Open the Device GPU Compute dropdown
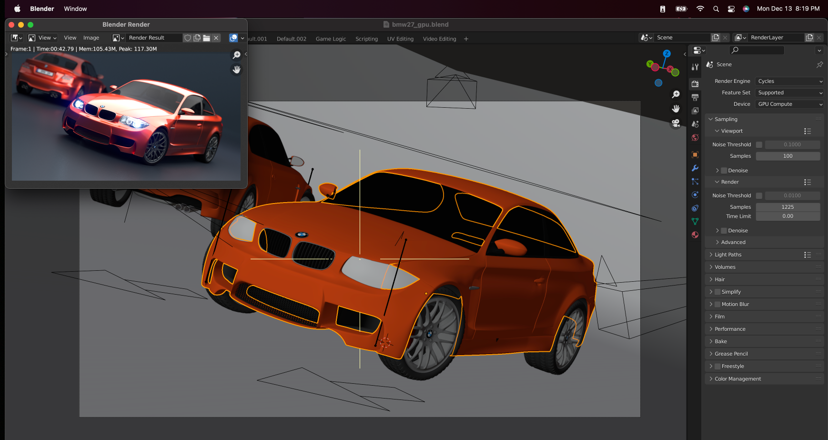Viewport: 828px width, 440px height. [789, 104]
